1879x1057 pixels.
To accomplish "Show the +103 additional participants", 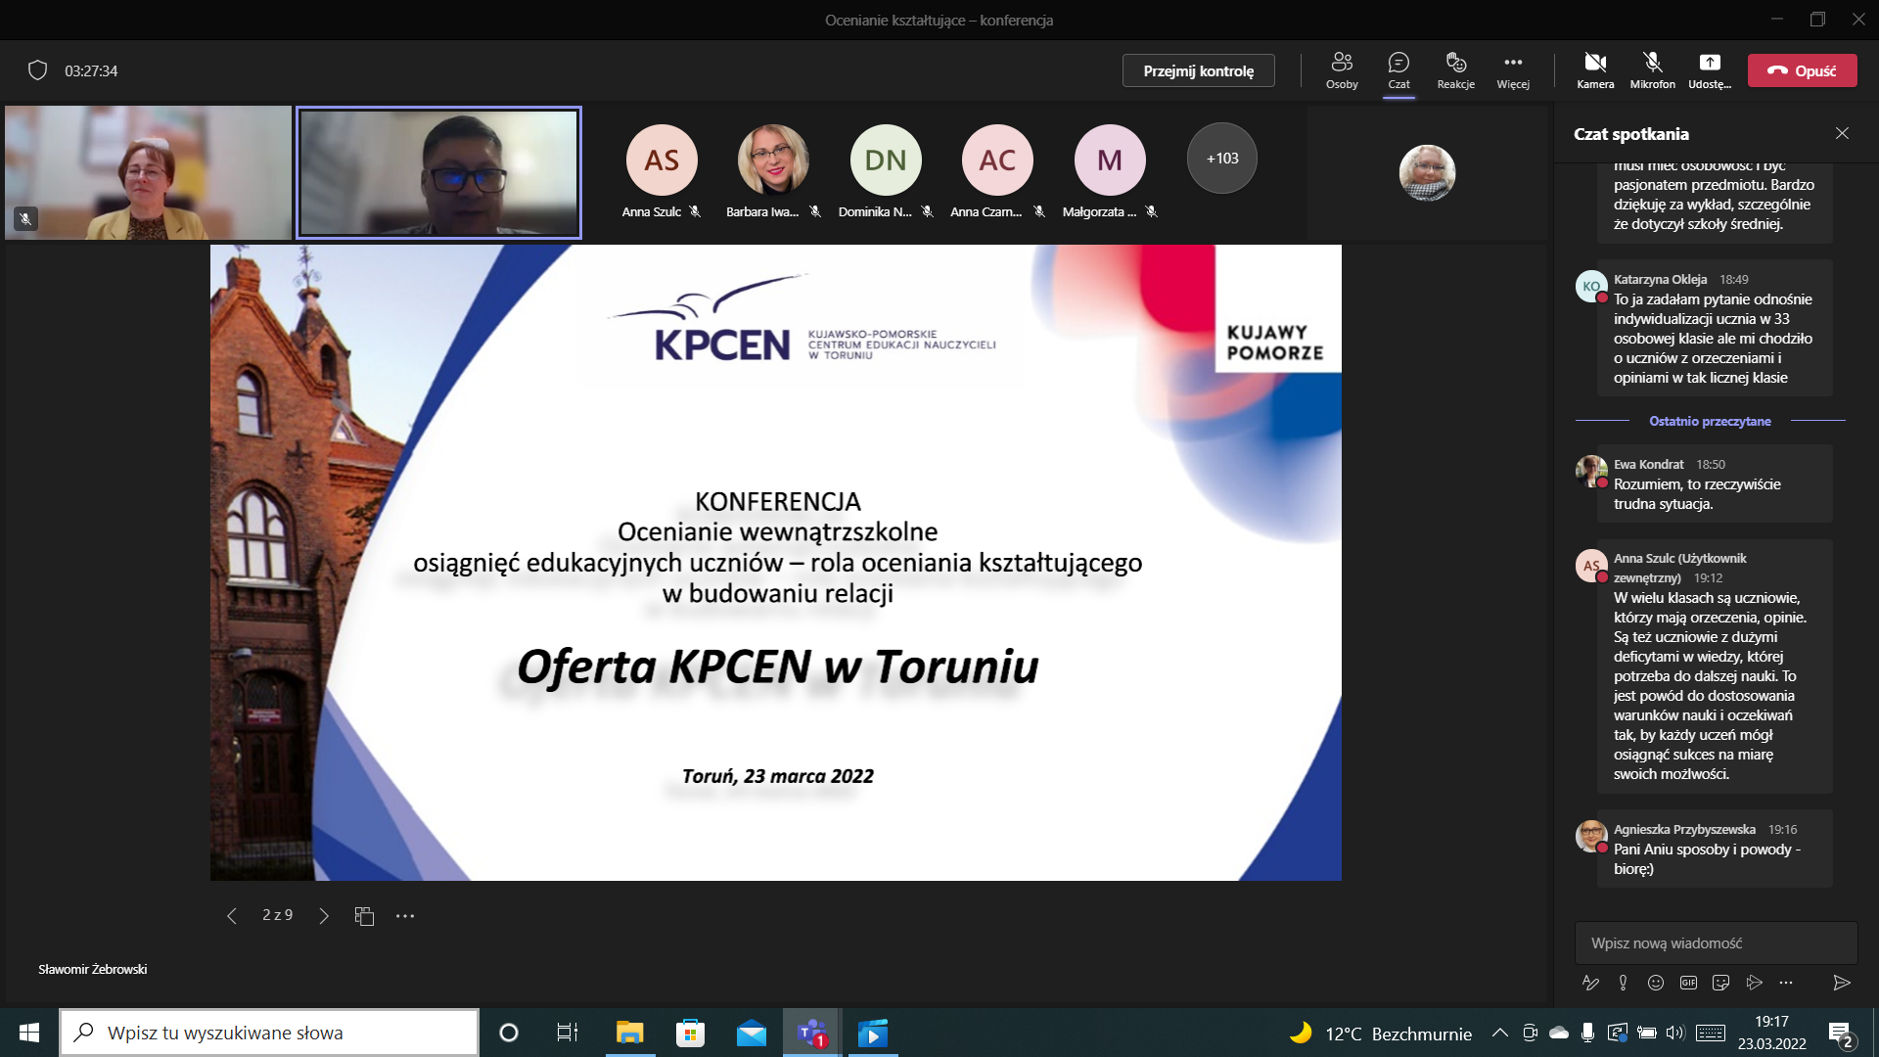I will (1221, 159).
